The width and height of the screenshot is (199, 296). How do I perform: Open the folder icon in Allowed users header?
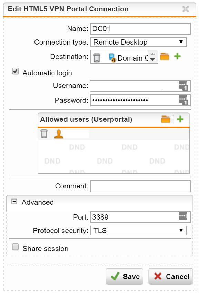[x=166, y=119]
